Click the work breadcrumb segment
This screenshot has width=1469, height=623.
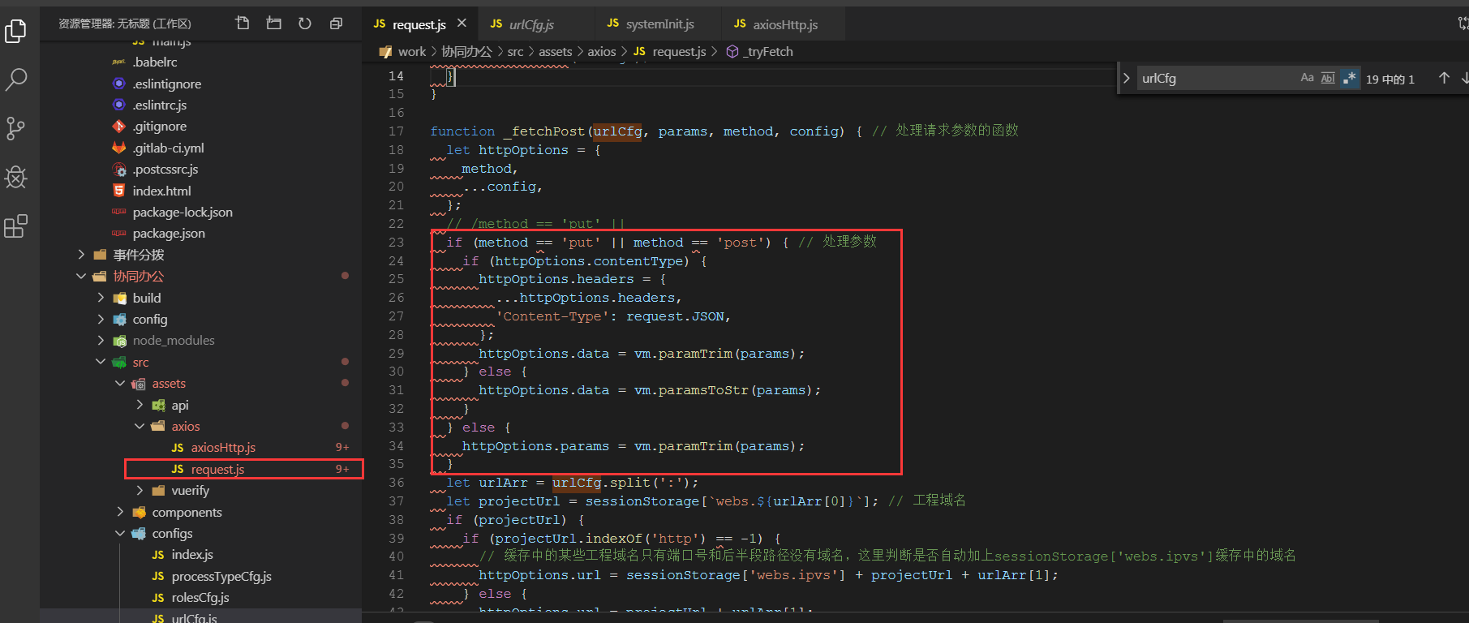pos(411,51)
